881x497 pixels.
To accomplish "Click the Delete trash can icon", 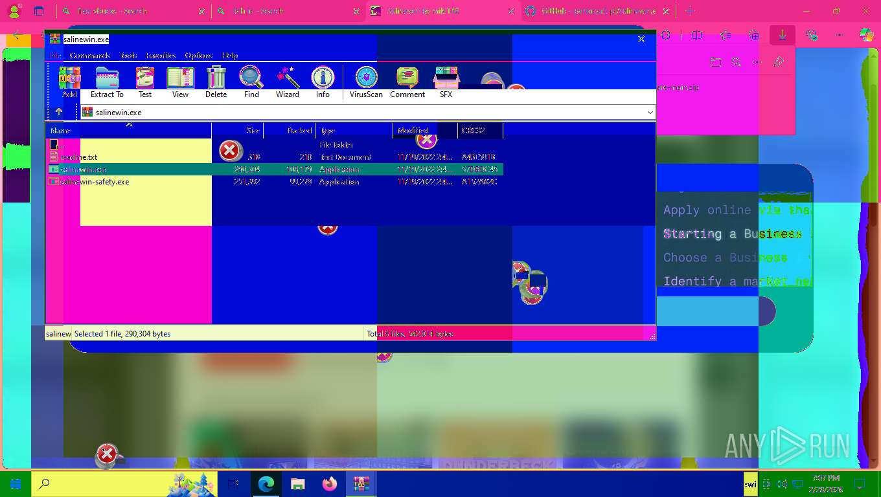I will click(x=216, y=82).
